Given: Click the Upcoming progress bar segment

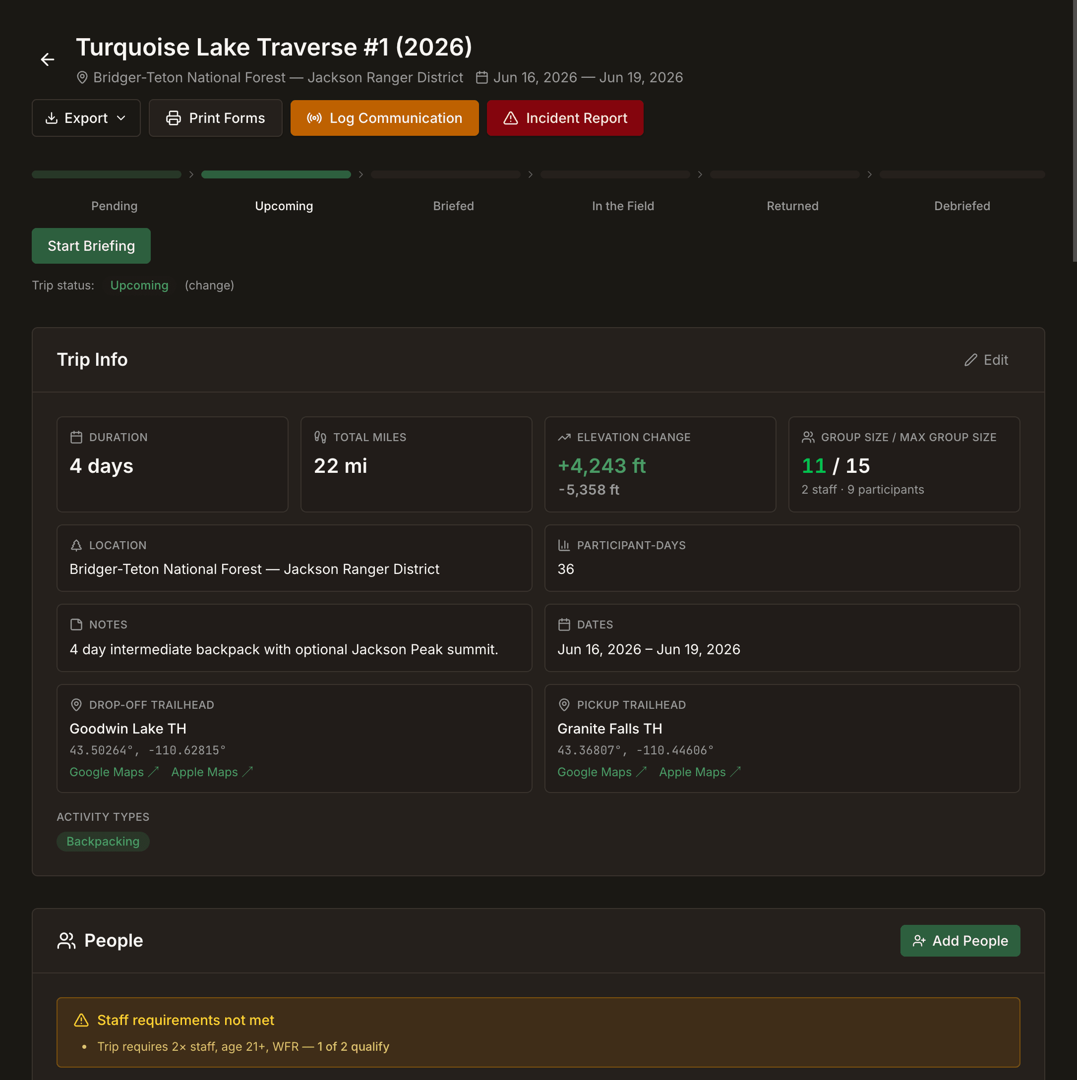Looking at the screenshot, I should [276, 174].
